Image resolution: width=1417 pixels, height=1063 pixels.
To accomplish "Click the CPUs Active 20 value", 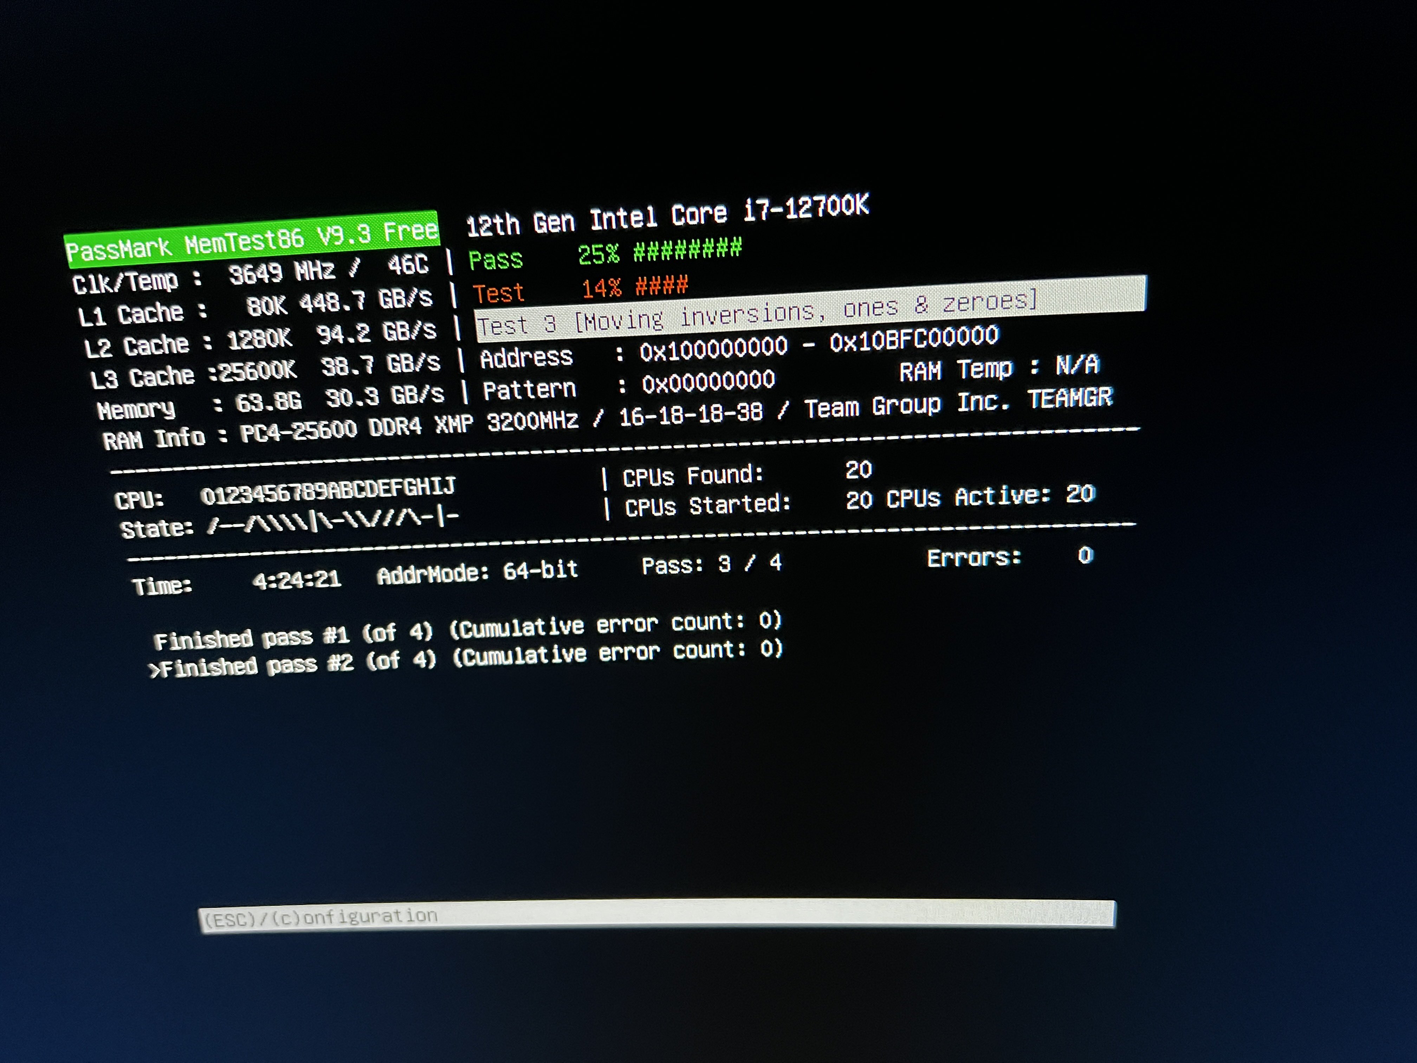I will pos(1081,494).
